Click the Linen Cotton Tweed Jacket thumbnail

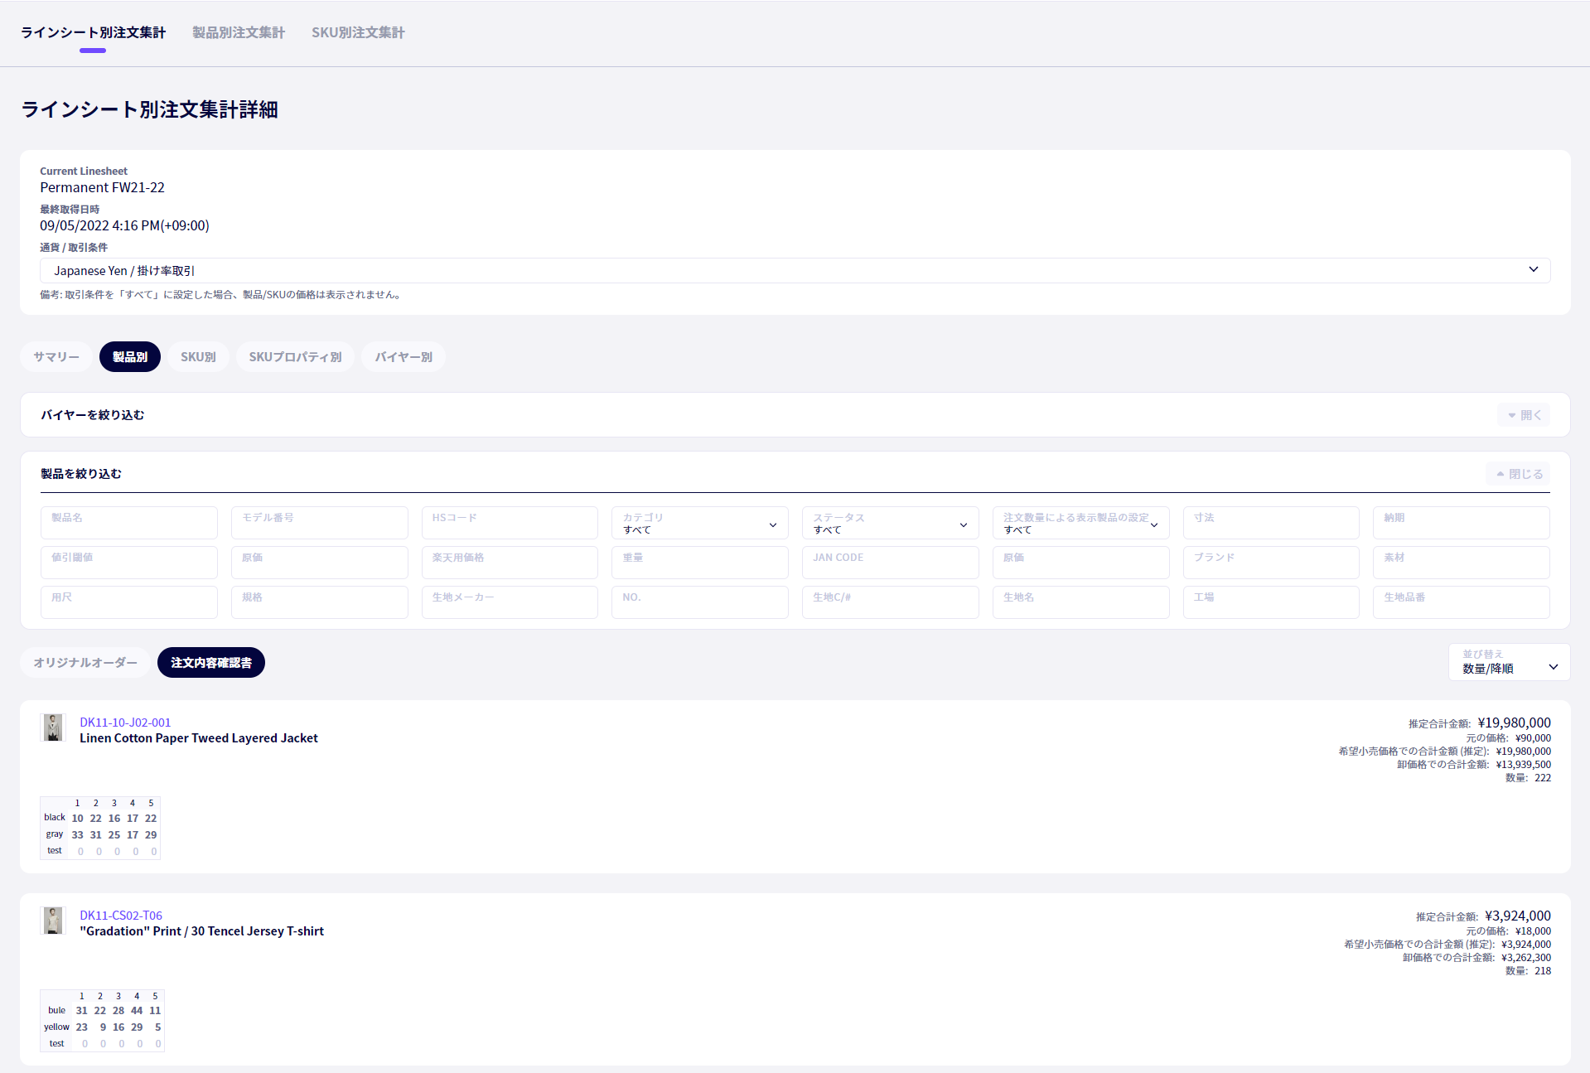click(53, 727)
